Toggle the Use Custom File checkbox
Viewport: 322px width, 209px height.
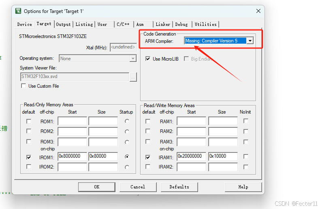tap(23, 86)
